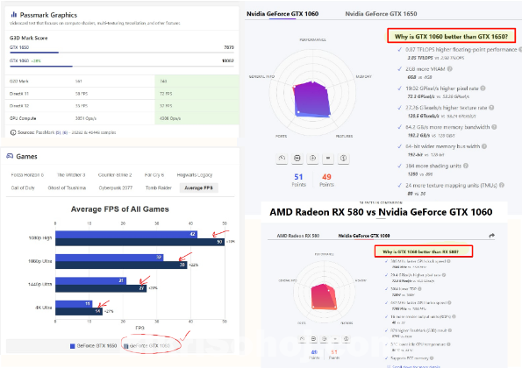The width and height of the screenshot is (522, 368).
Task: Click the 1080p Ultra GTX 1060 bar showing 39
Action: point(121,265)
